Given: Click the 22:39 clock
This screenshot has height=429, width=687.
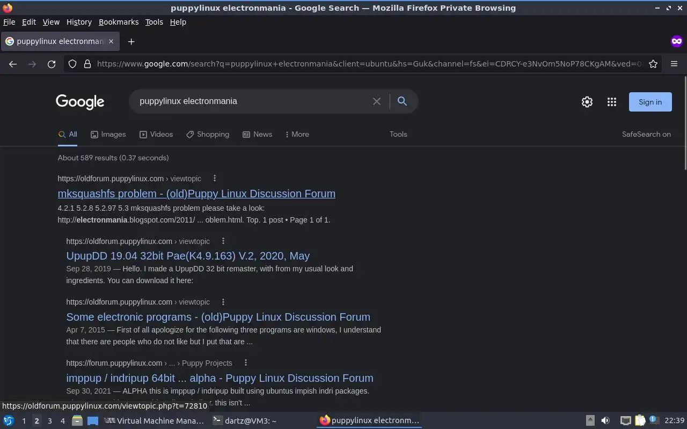Looking at the screenshot, I should coord(674,421).
